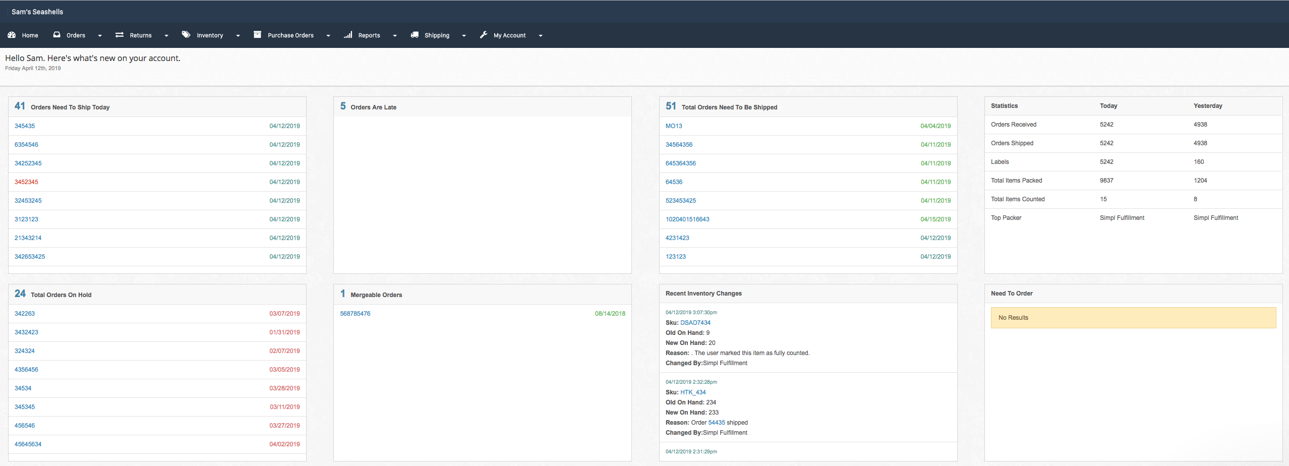The image size is (1289, 466).
Task: Click the Orders inbox tray icon
Action: (57, 35)
